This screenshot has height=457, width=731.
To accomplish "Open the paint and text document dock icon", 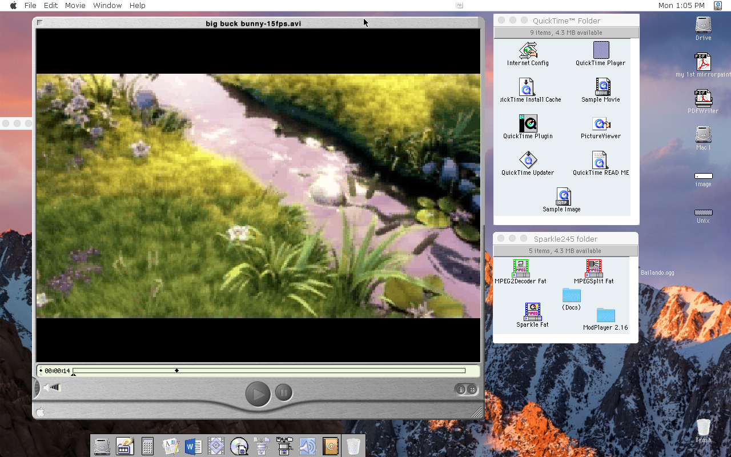I will coord(170,446).
